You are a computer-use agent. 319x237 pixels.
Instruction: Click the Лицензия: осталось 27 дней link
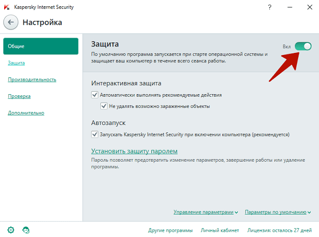pos(279,230)
